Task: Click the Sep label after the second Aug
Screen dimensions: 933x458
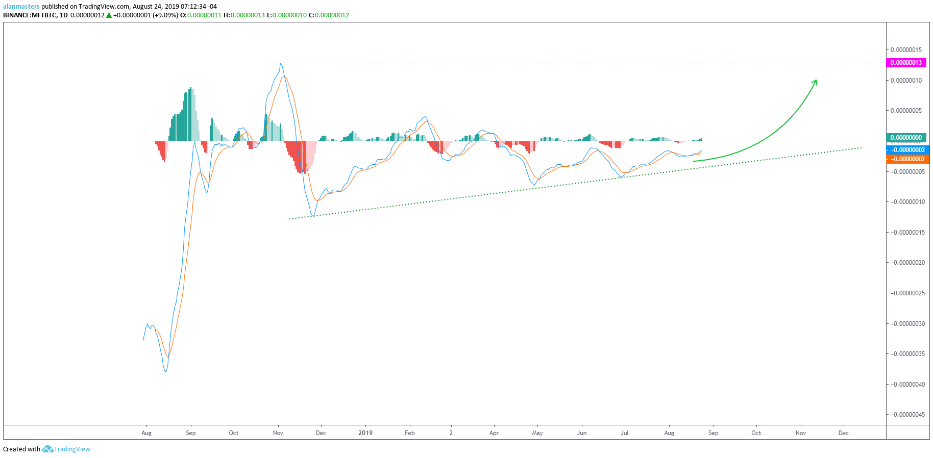Action: coord(713,433)
